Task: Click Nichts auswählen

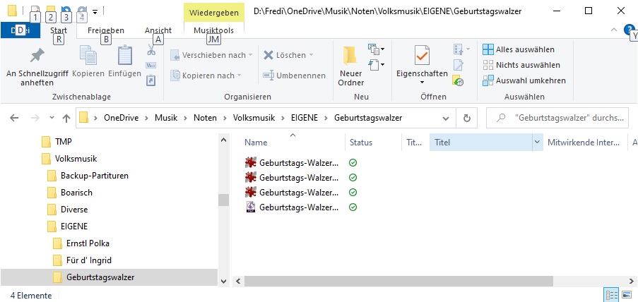Action: click(x=521, y=65)
